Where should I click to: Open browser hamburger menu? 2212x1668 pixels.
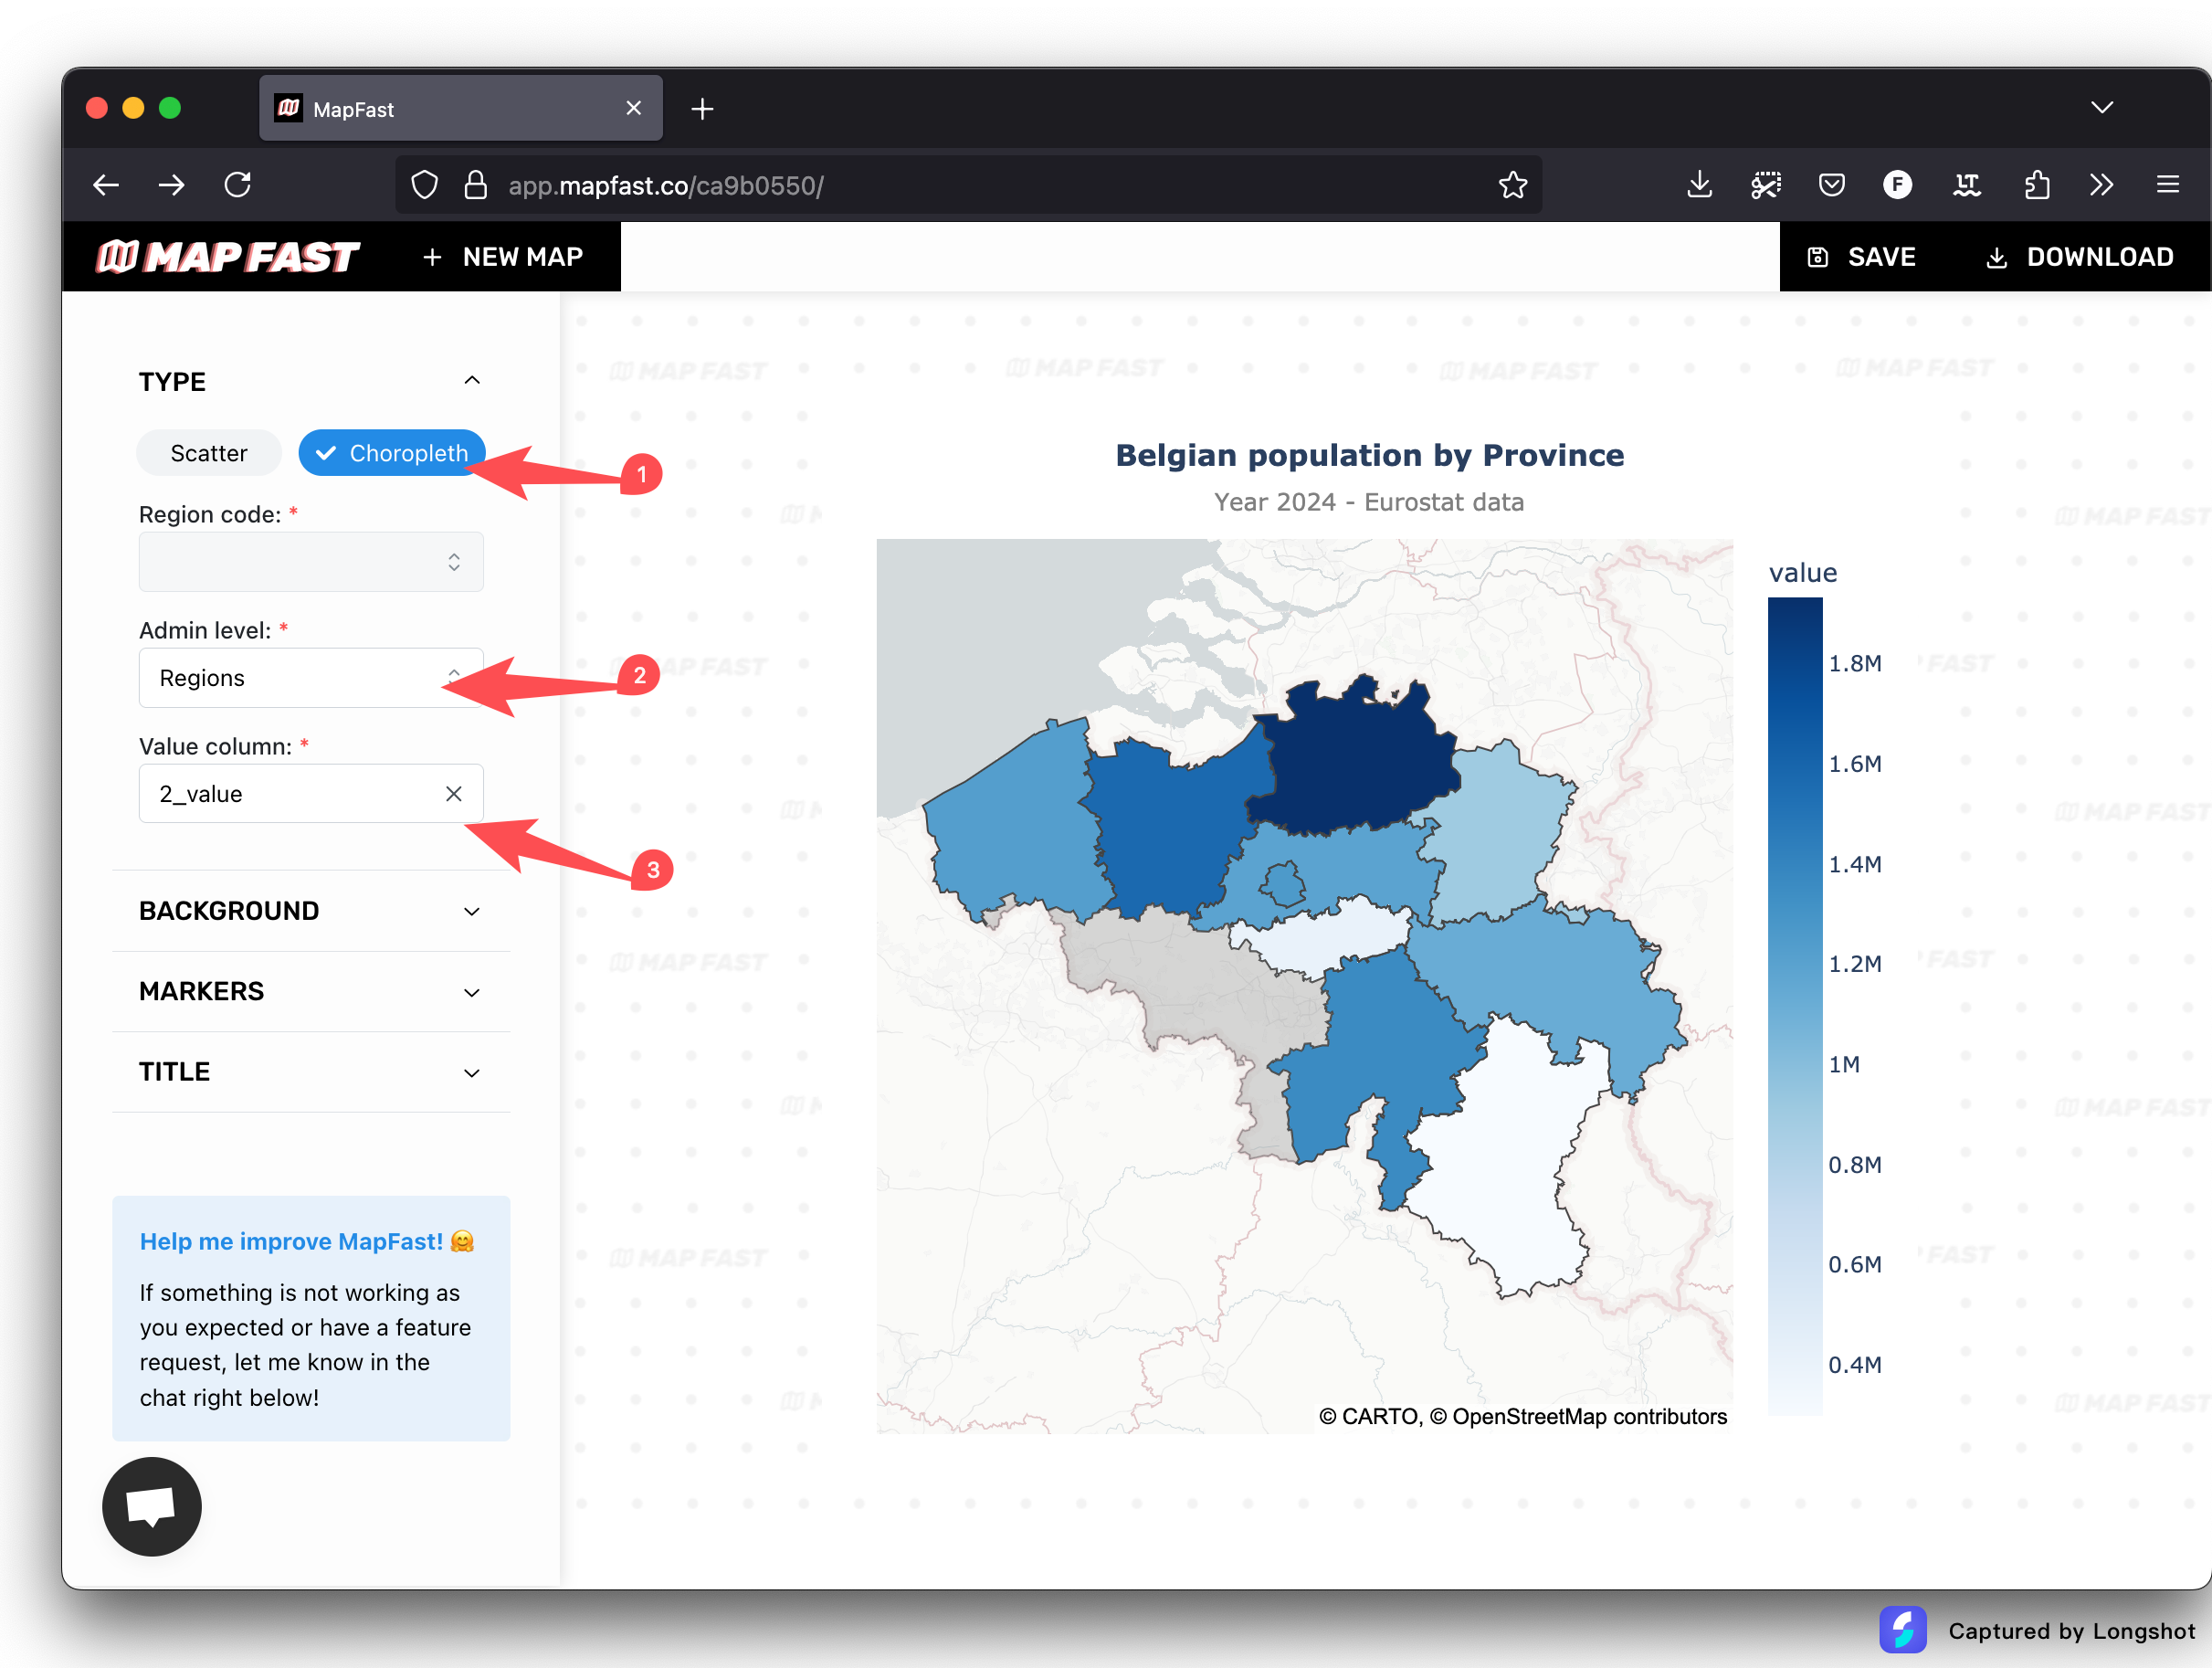2168,185
